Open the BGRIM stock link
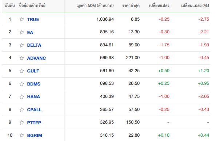 pos(35,136)
